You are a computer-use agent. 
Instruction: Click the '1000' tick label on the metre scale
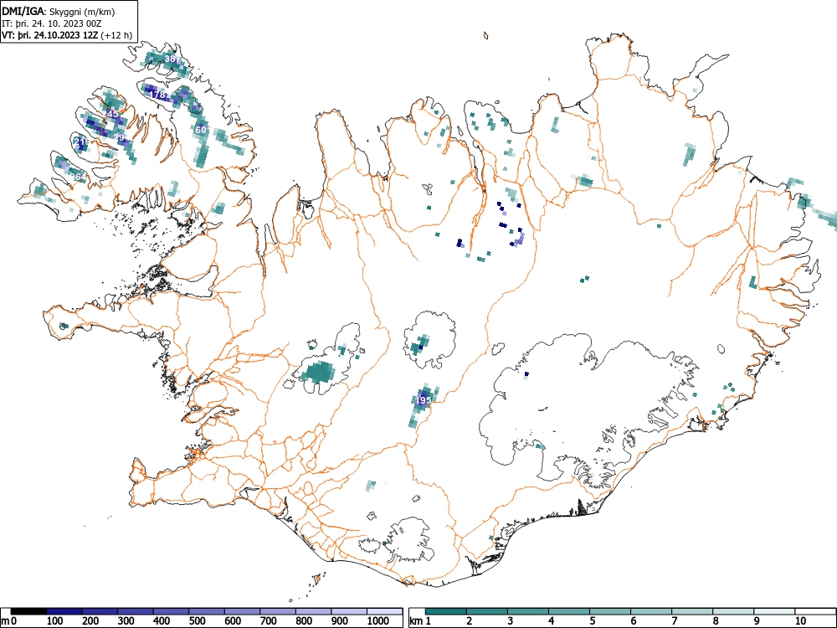(x=378, y=621)
